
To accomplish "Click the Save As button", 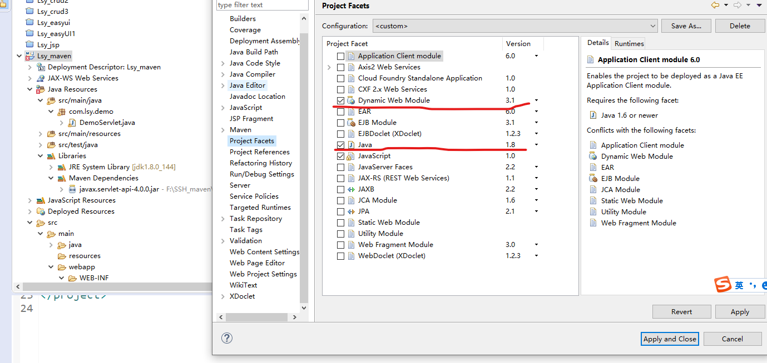I will point(686,26).
